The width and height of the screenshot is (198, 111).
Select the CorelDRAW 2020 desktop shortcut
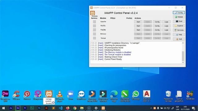[x=125, y=96]
